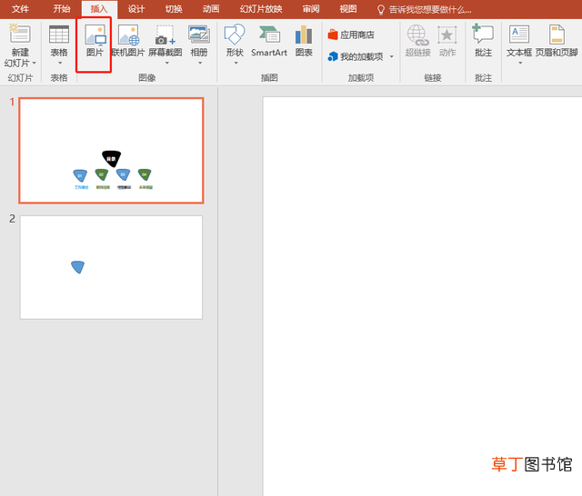Expand the My Add-ins dropdown arrow
Viewport: 582px width, 496px height.
tap(392, 56)
